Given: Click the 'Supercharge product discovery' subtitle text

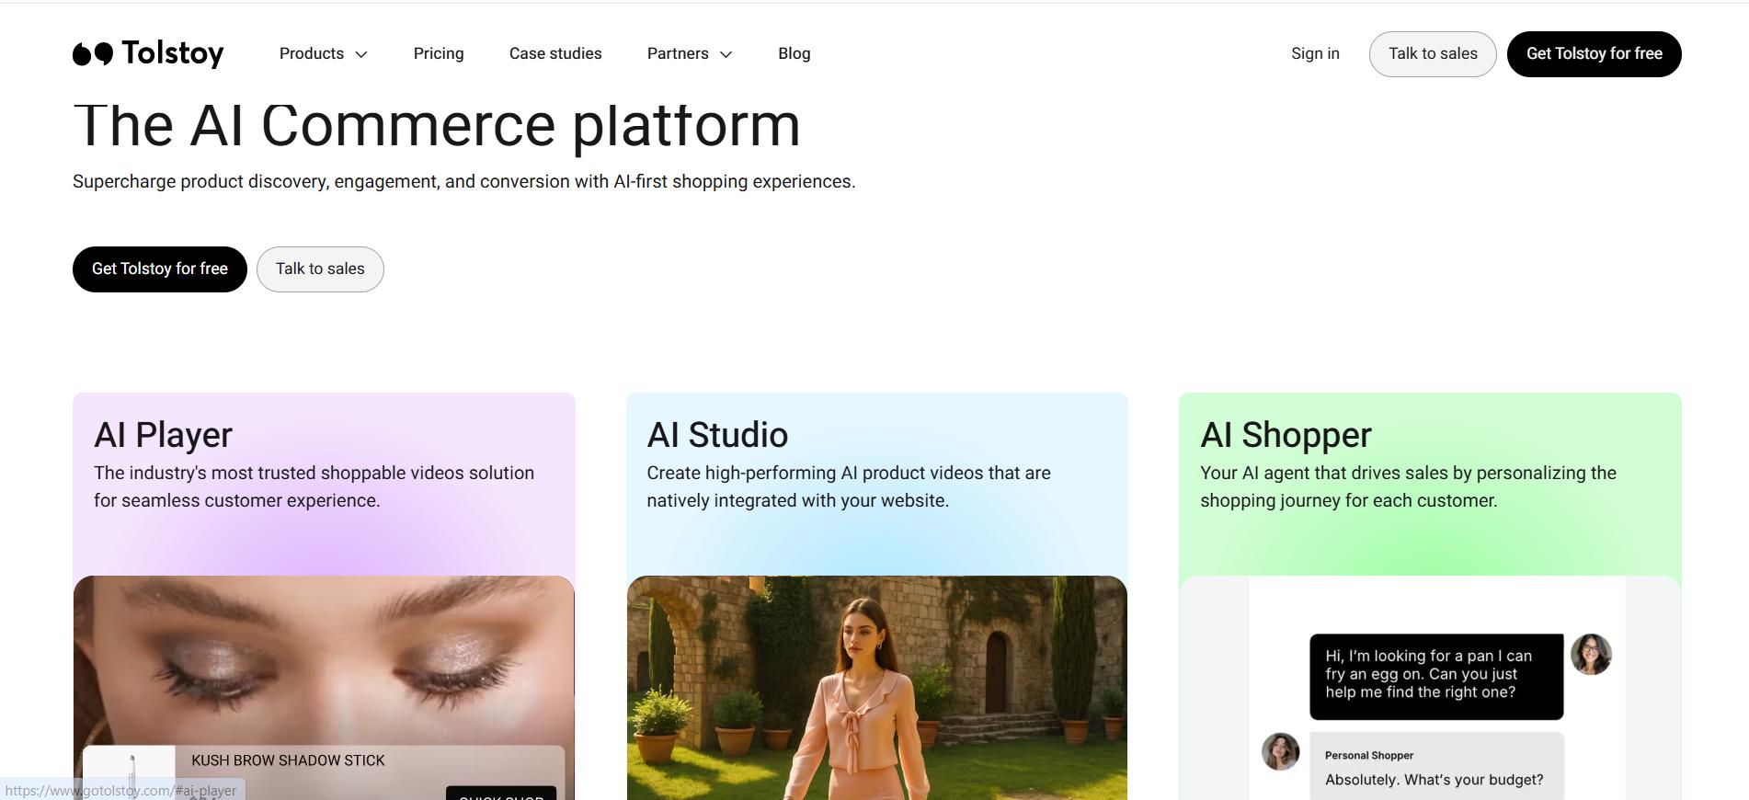Looking at the screenshot, I should tap(464, 182).
